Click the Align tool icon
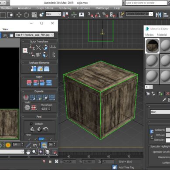 coord(166,15)
